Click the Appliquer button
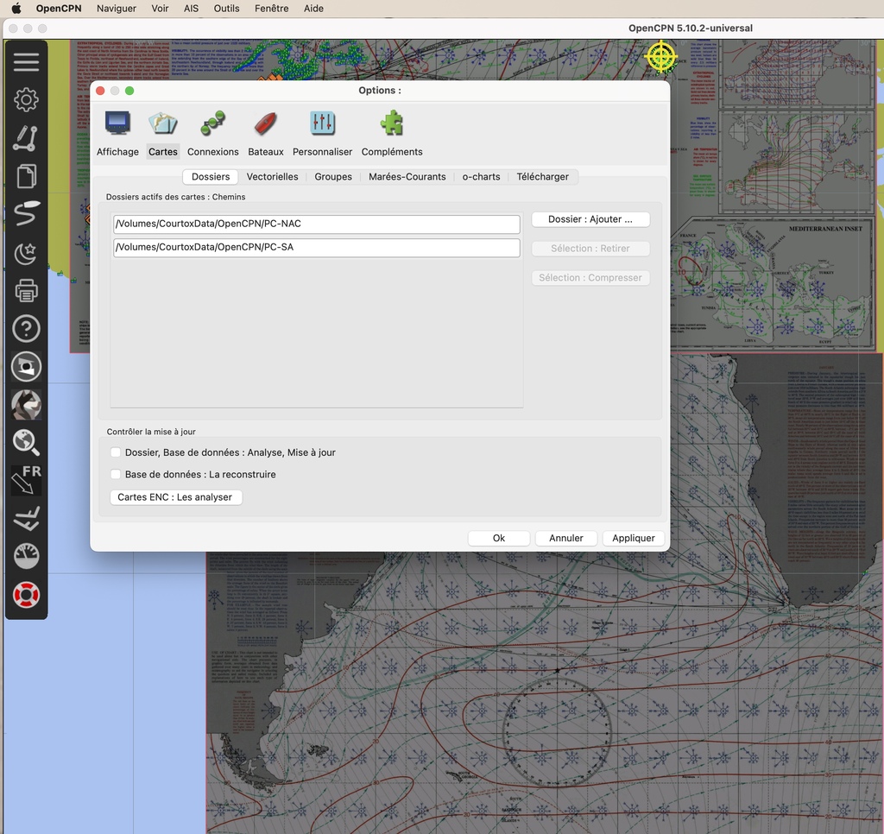 (x=634, y=538)
